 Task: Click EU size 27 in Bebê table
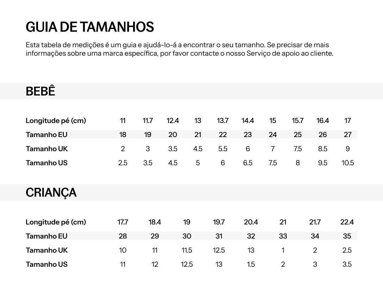click(347, 135)
